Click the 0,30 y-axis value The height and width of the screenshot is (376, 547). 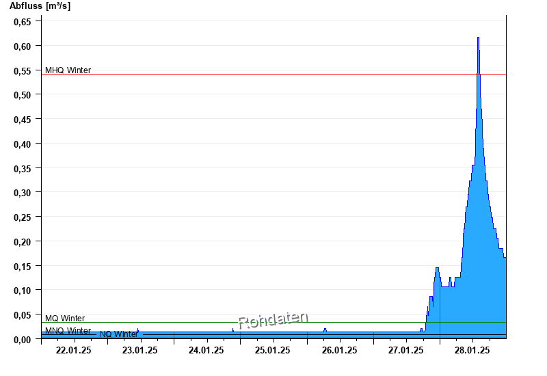23,193
